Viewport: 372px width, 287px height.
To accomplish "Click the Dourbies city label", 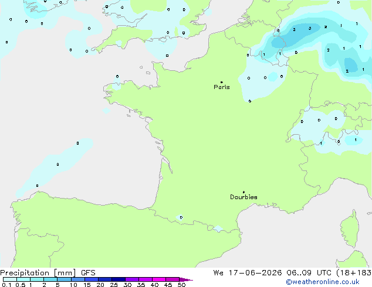I will 244,197.
